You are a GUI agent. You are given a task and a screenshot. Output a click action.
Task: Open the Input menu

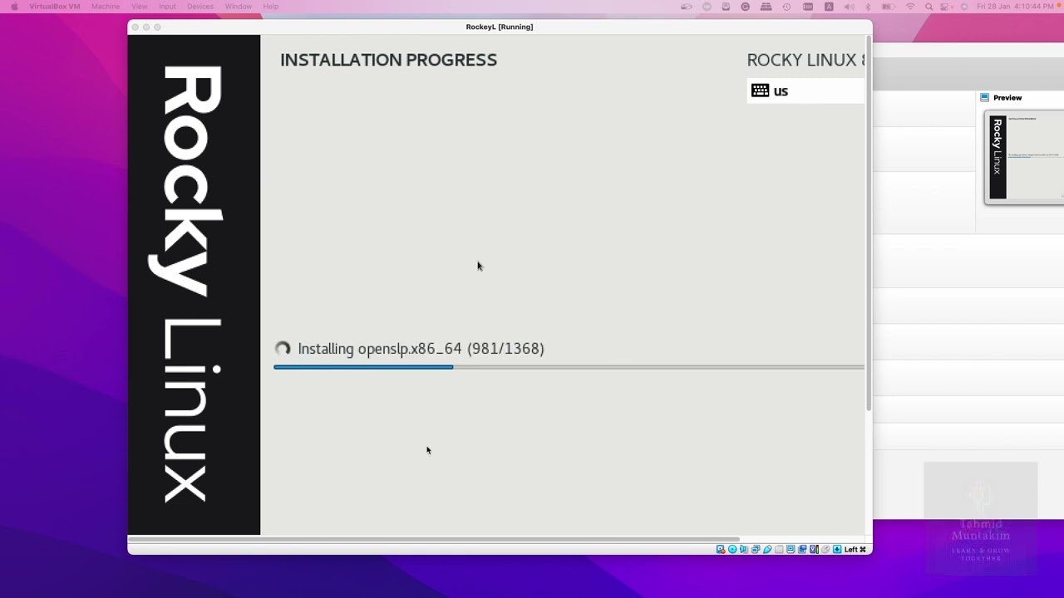coord(167,7)
